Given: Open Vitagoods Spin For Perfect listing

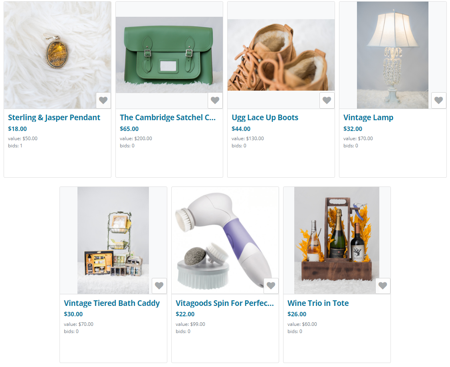Looking at the screenshot, I should 225,303.
